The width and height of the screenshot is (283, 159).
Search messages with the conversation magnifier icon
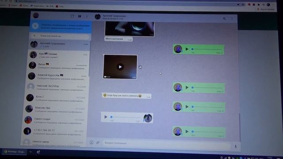click(x=224, y=19)
